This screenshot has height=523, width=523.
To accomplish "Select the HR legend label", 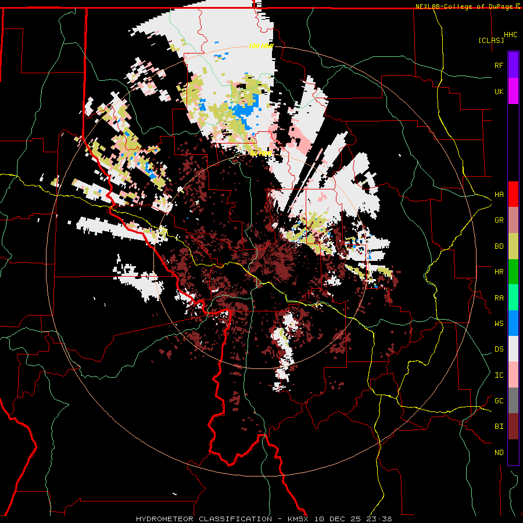I will (499, 272).
